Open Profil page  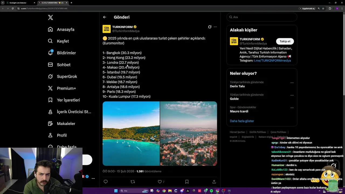click(x=57, y=135)
